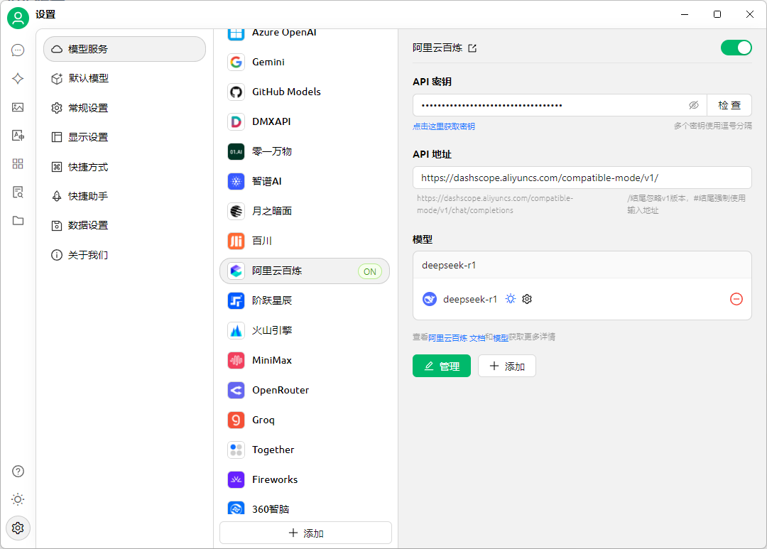Click the green 管理 models button
The width and height of the screenshot is (767, 549).
pyautogui.click(x=442, y=366)
